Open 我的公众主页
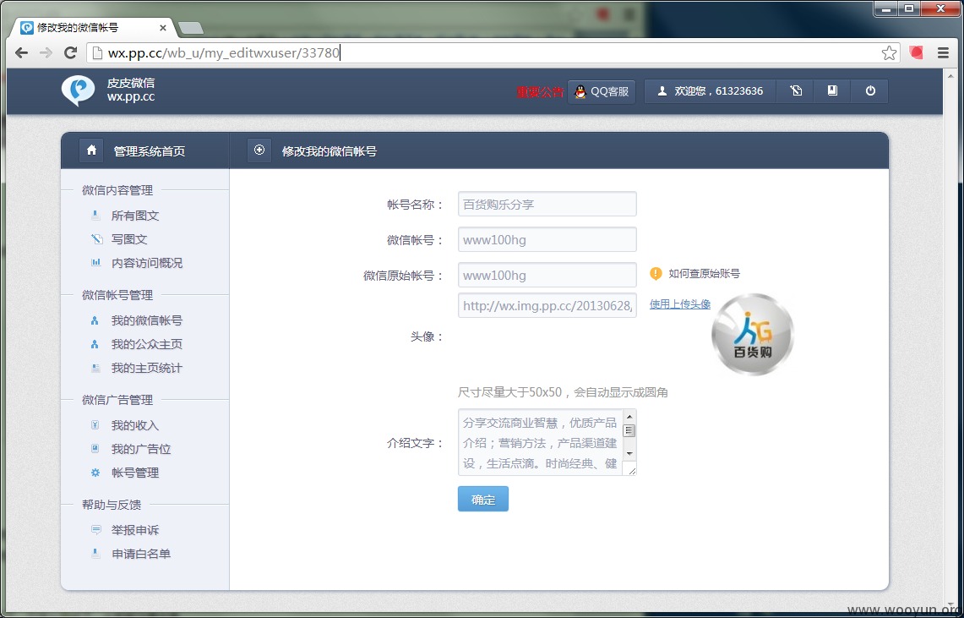The height and width of the screenshot is (618, 964). (x=147, y=344)
